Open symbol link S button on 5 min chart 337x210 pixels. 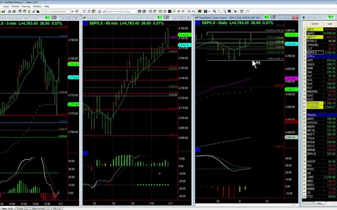(47, 17)
